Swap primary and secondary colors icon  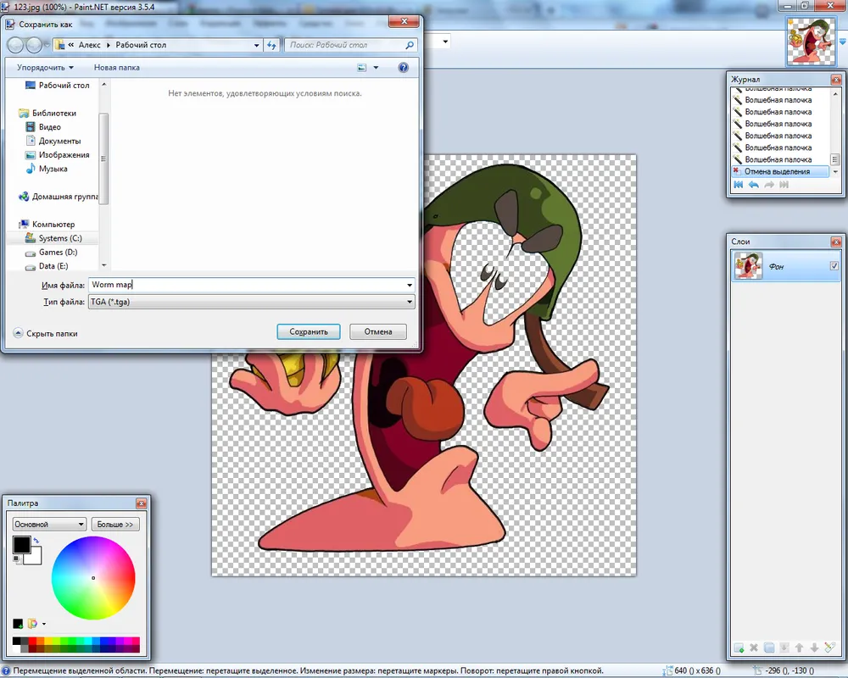point(36,540)
